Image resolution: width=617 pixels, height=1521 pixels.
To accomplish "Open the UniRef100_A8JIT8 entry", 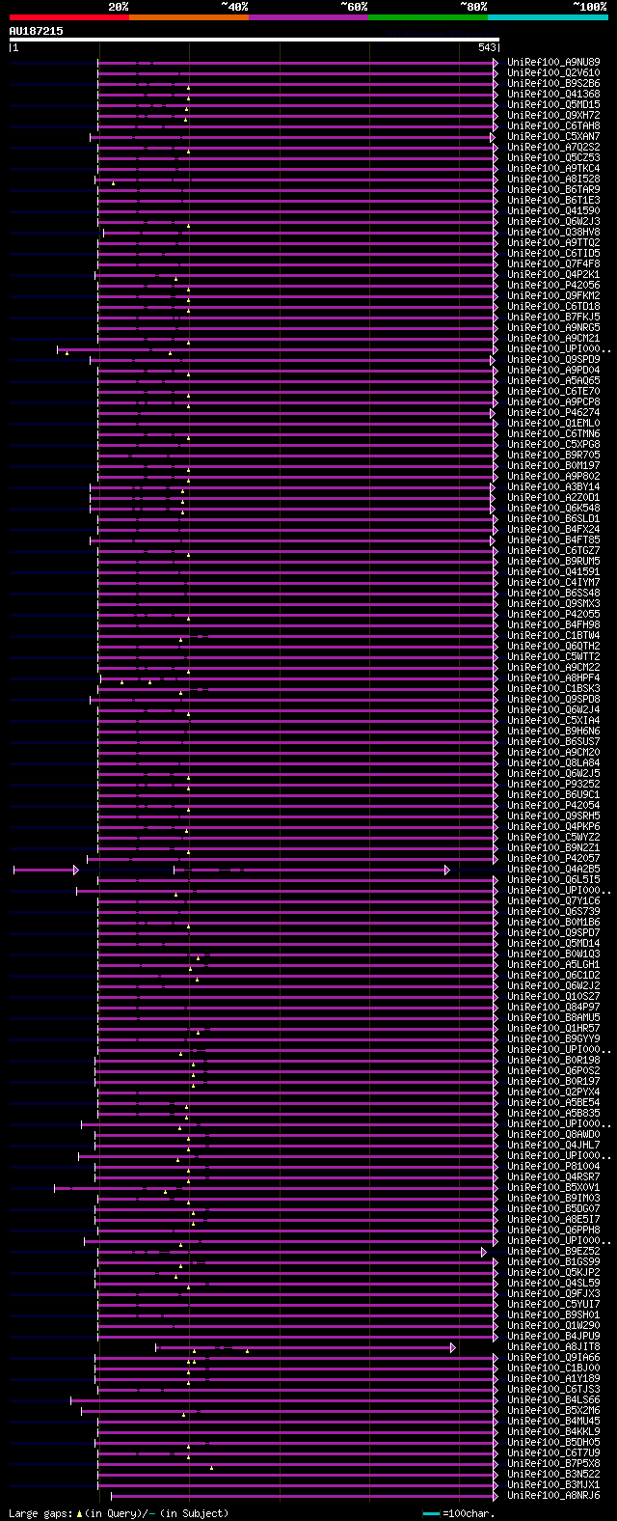I will [553, 1347].
